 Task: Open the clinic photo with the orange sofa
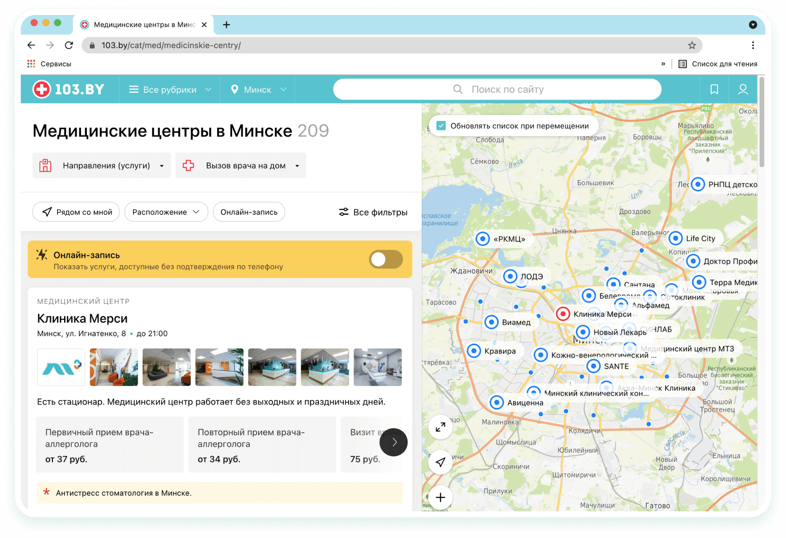pyautogui.click(x=114, y=367)
